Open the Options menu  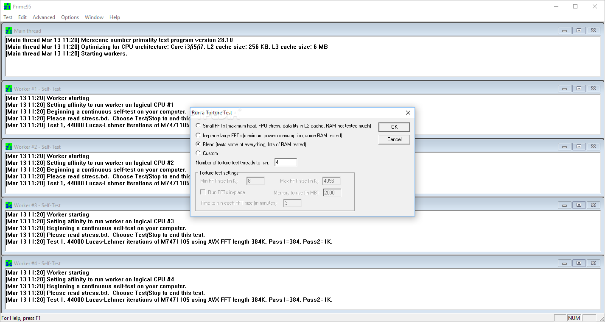70,17
